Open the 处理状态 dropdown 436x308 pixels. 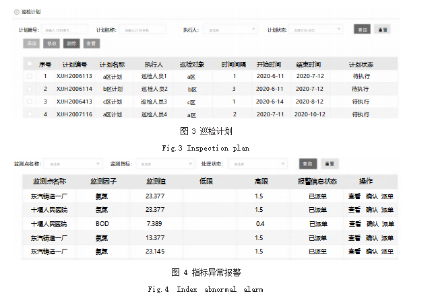258,164
